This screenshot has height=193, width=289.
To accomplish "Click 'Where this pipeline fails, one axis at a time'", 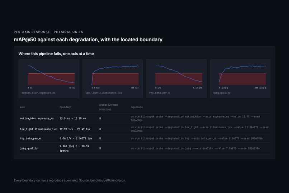I will tap(56, 54).
